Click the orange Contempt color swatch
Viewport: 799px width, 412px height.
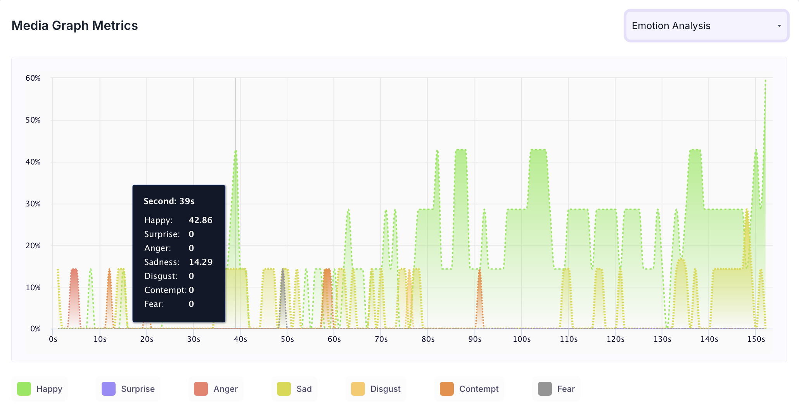447,389
